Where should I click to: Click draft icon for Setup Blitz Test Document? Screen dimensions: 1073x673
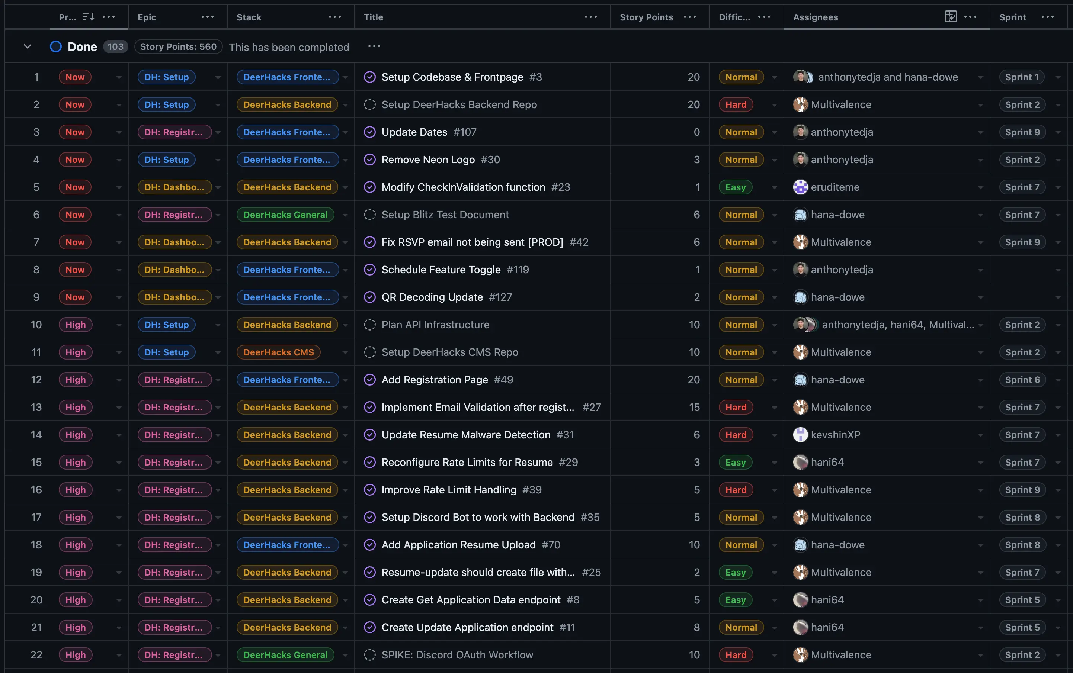(370, 215)
